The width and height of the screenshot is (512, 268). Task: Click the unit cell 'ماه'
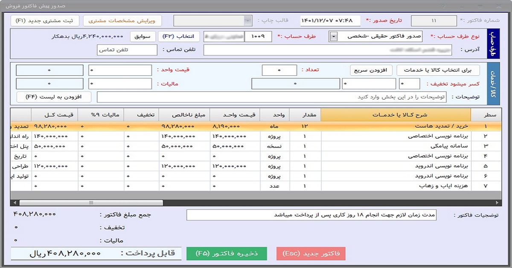pyautogui.click(x=275, y=126)
